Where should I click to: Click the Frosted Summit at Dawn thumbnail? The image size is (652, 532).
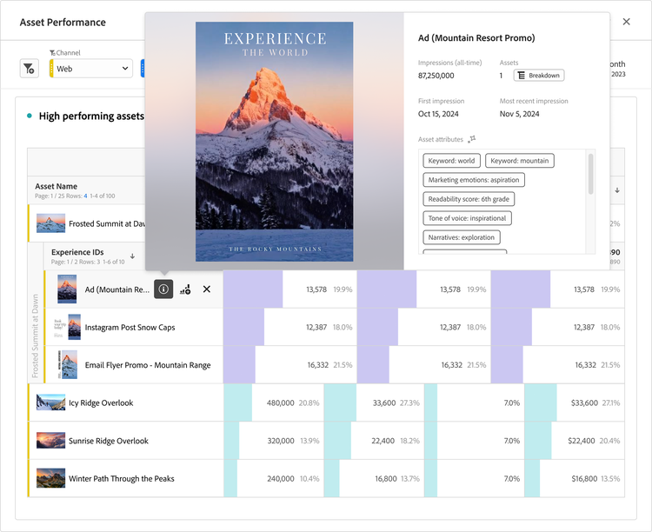coord(50,223)
